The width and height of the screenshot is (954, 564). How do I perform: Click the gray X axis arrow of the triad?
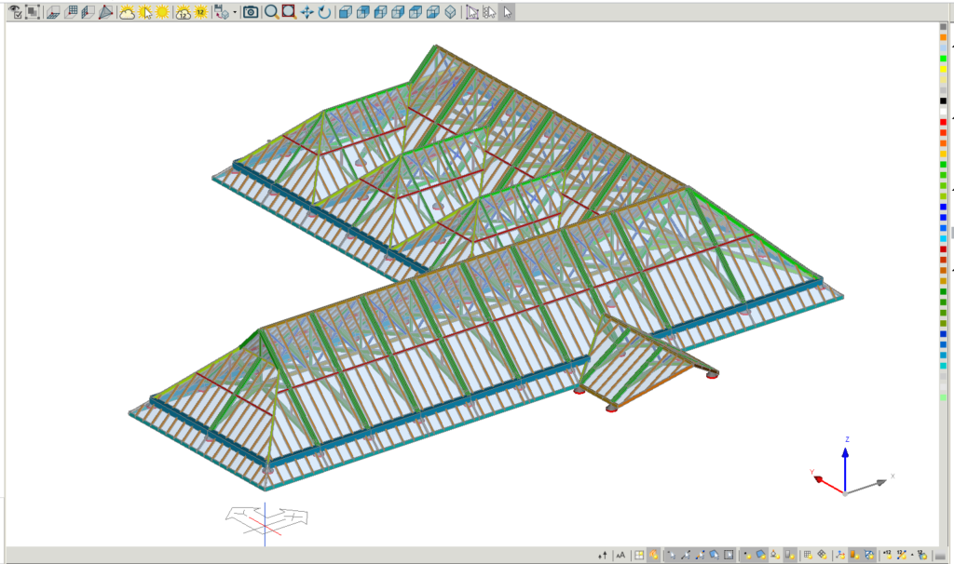point(866,487)
